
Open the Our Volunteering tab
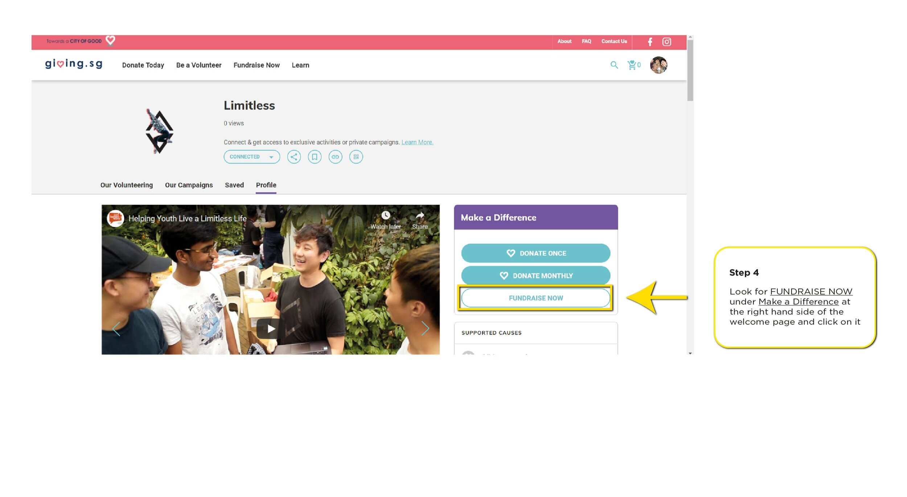[x=126, y=185]
